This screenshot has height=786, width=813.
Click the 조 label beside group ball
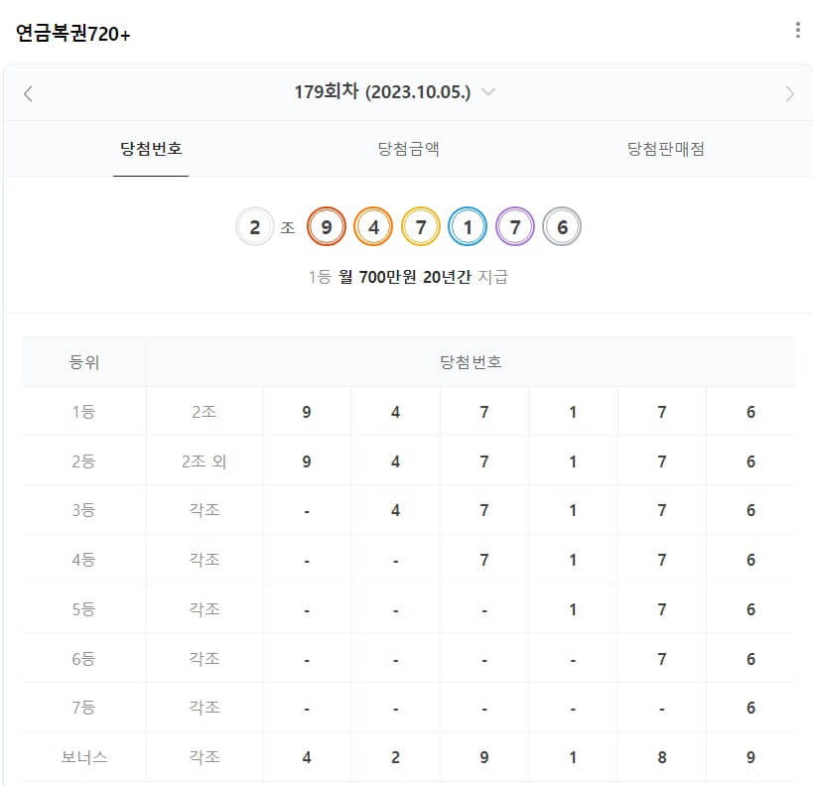point(288,227)
